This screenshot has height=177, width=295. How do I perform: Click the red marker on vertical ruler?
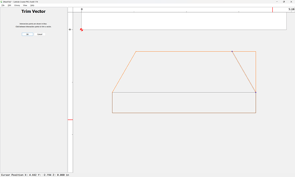point(71,120)
